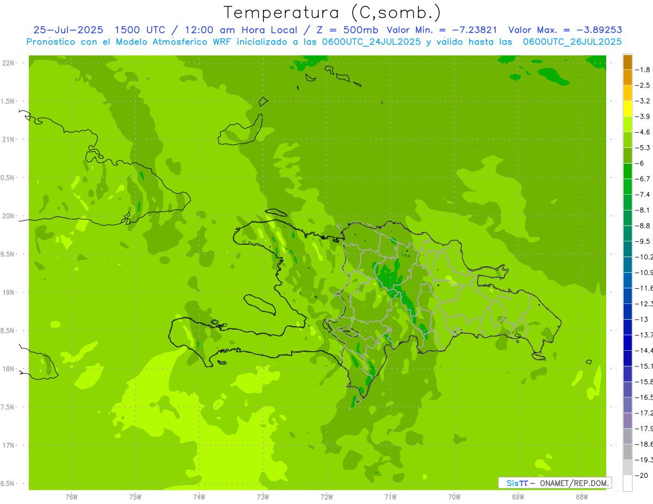Click the "-8.8" colorbar label
The height and width of the screenshot is (504, 653).
tap(644, 226)
